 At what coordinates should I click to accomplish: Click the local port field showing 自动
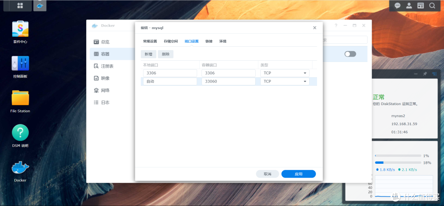pos(170,81)
